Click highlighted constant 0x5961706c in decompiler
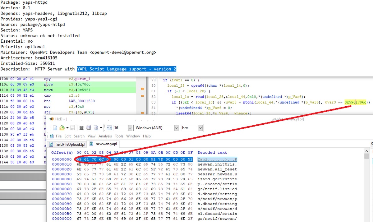The image size is (373, 222). [x=355, y=102]
